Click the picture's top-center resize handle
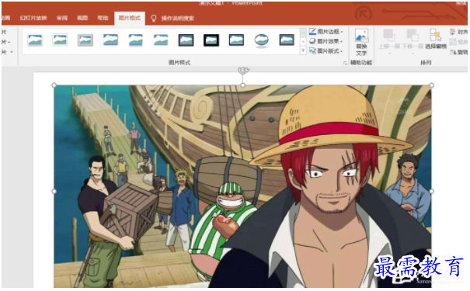Image resolution: width=470 pixels, height=291 pixels. (243, 85)
